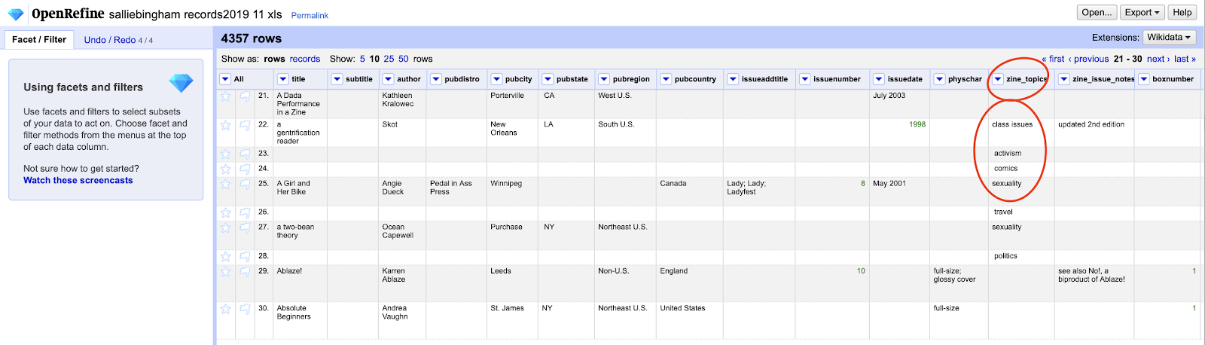The height and width of the screenshot is (345, 1205).
Task: Open the issuedate column dropdown
Action: click(879, 79)
